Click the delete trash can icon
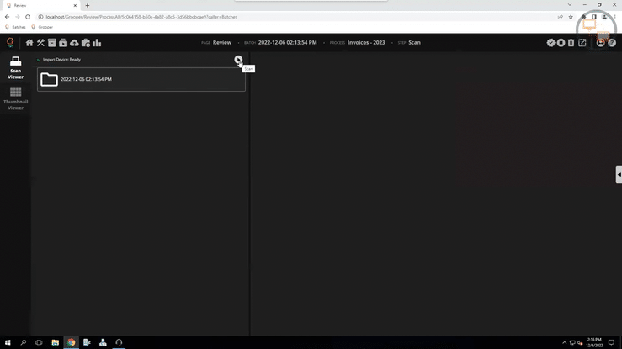The height and width of the screenshot is (349, 622). [571, 43]
